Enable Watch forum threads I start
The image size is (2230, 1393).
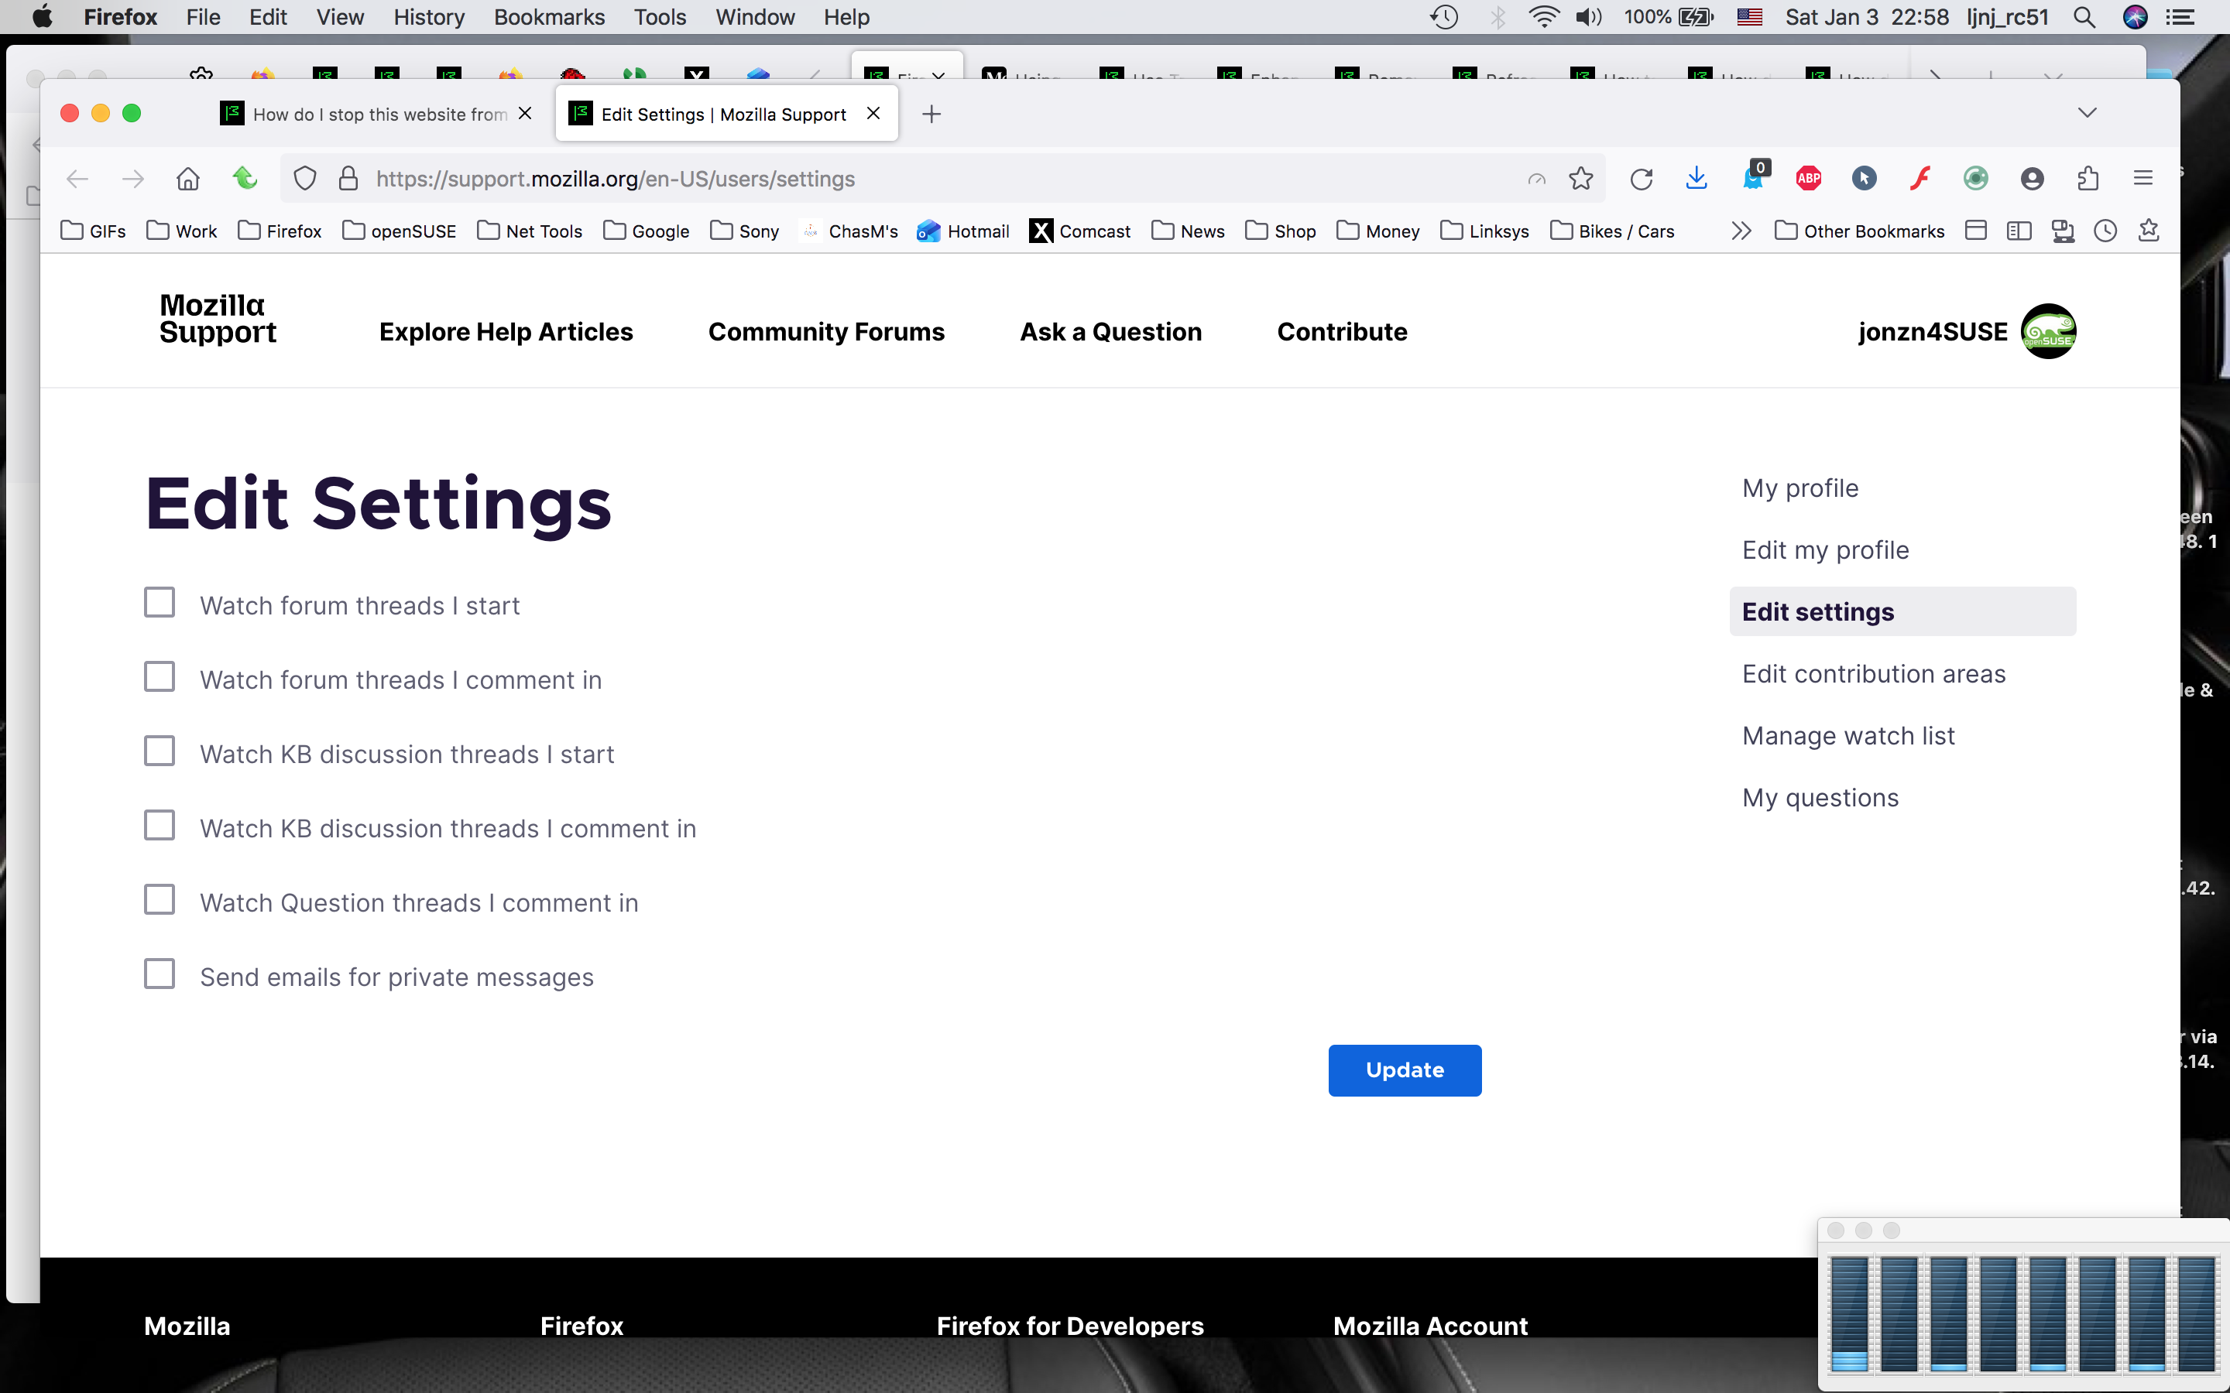(x=160, y=604)
